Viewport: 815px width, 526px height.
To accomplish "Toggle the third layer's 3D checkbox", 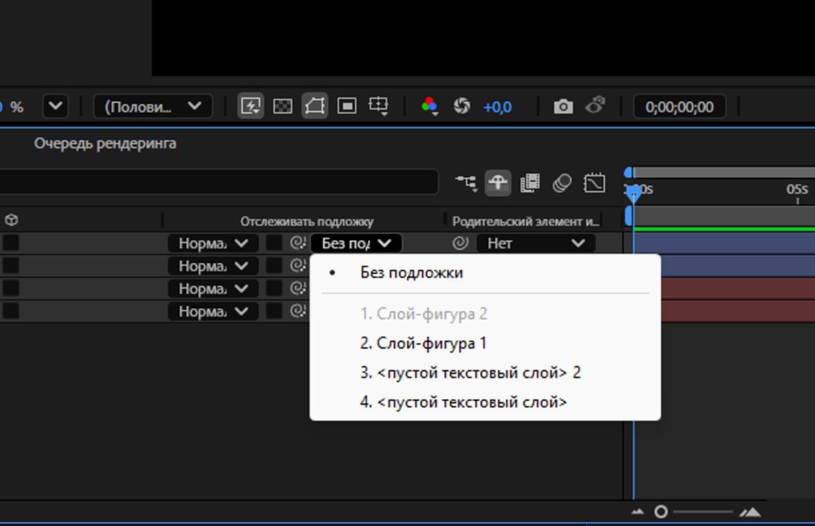I will (11, 288).
